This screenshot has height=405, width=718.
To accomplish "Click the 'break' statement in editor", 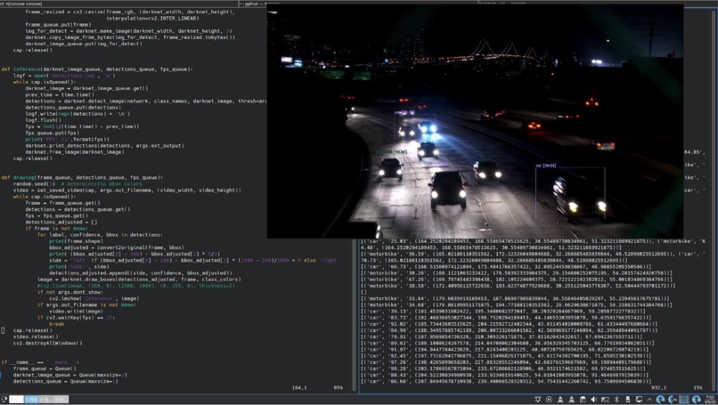I will [x=57, y=323].
